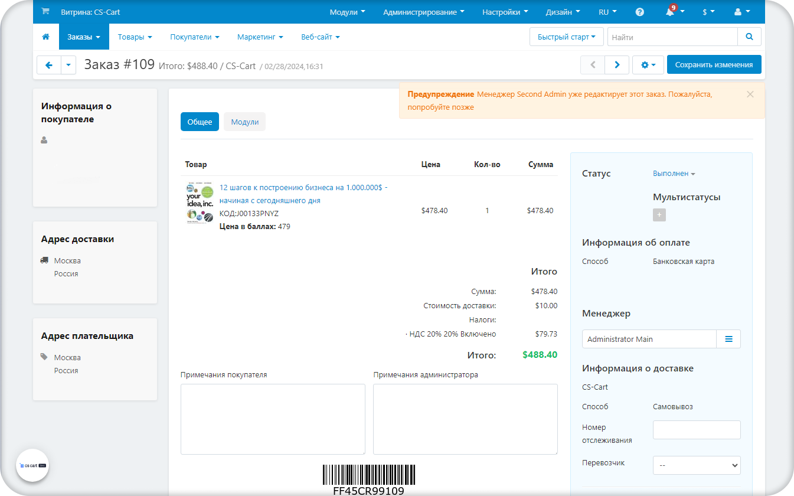Open the product link 12 шагов к построению бизнеса
Viewport: 794px width, 496px height.
(x=303, y=194)
